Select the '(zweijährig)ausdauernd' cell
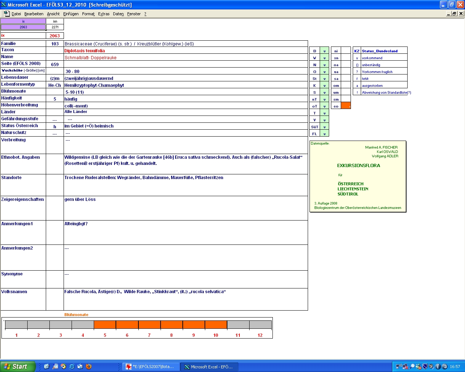 click(186, 78)
